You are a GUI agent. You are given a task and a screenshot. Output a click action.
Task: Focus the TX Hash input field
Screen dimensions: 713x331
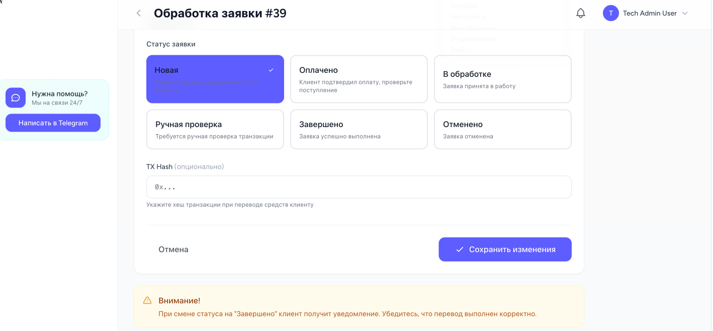tap(359, 187)
